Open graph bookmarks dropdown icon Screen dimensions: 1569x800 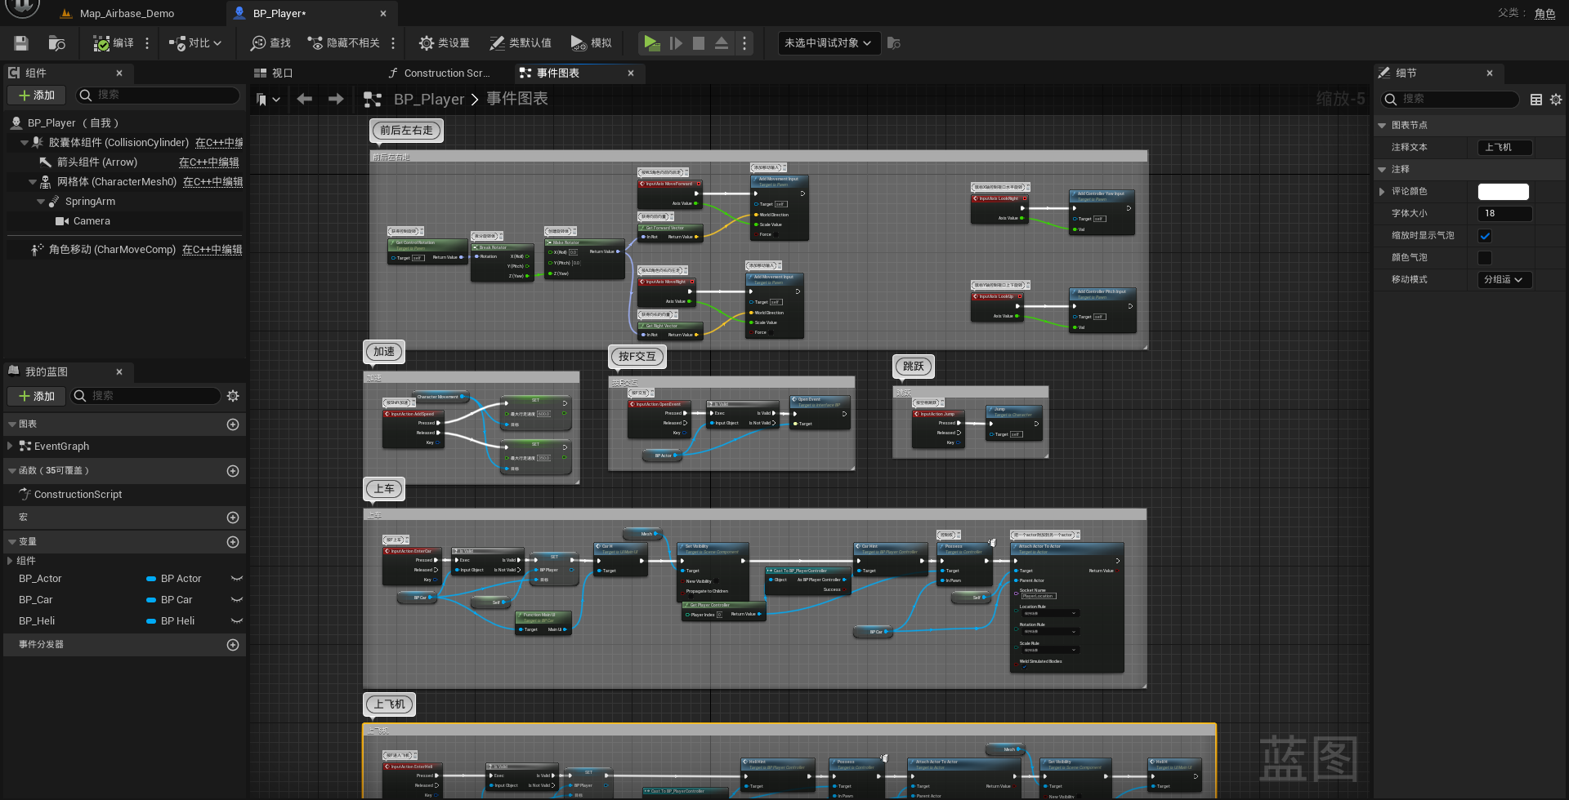point(268,100)
